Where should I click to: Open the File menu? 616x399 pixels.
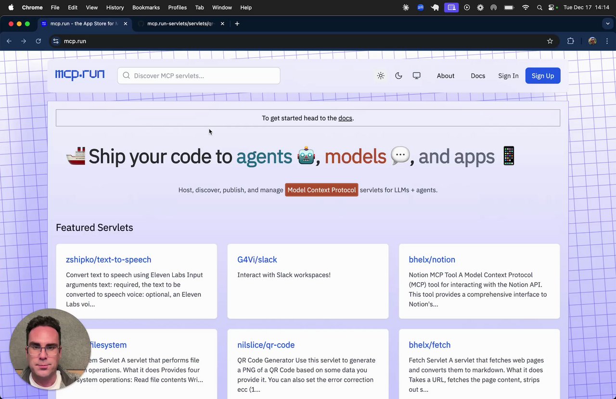[x=55, y=8]
